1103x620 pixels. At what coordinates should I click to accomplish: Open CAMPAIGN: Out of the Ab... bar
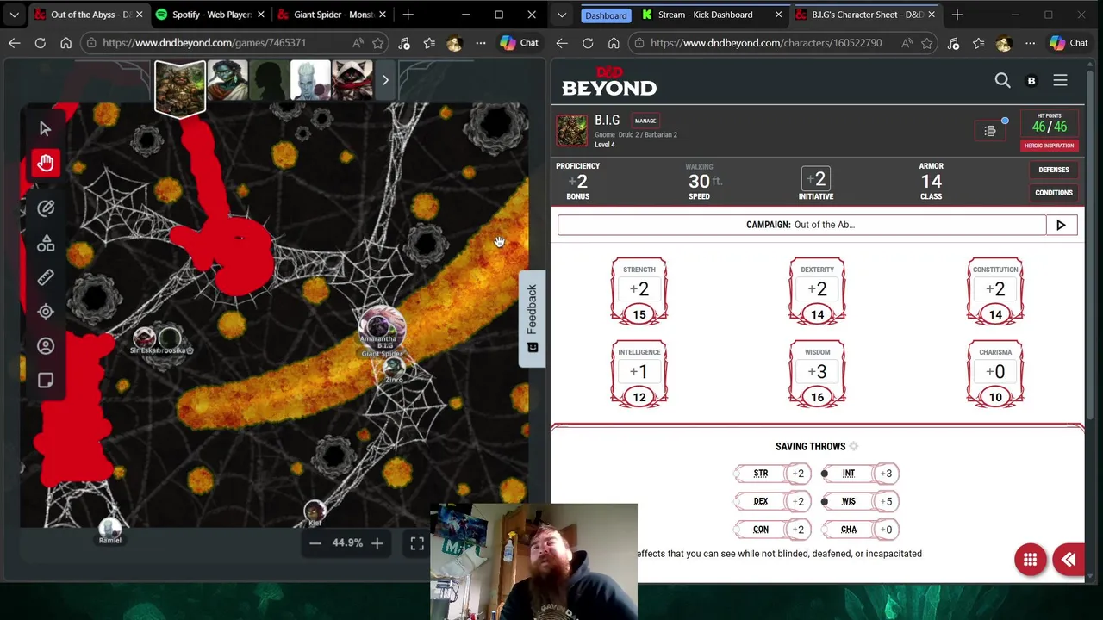(x=801, y=225)
